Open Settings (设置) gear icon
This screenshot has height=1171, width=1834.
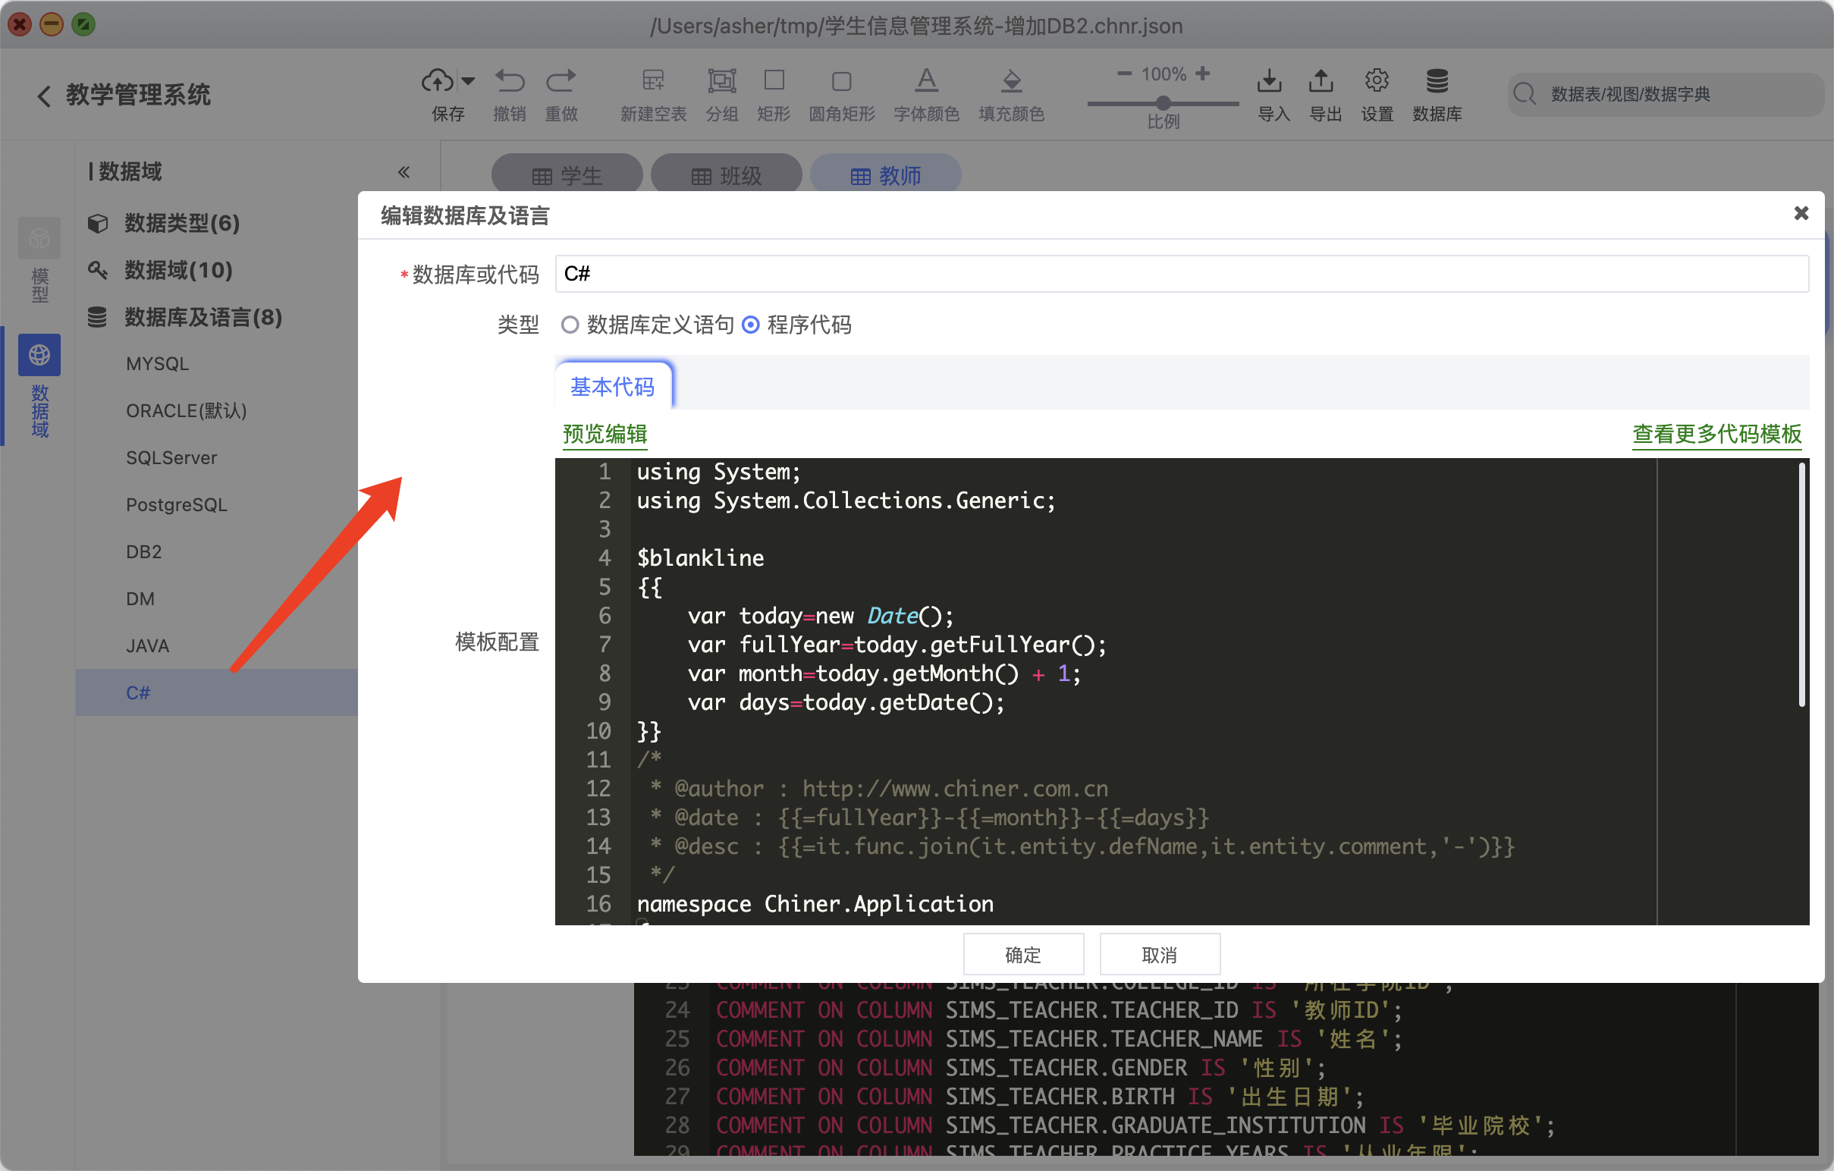pos(1377,80)
